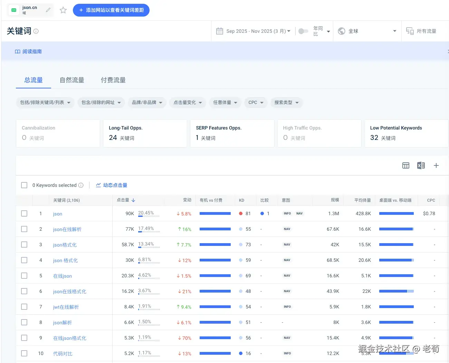449x363 pixels.
Task: Check the 在线json row checkbox
Action: point(24,276)
